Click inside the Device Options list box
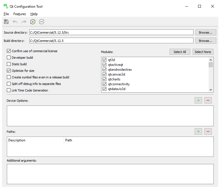 (110, 116)
